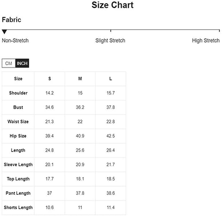
Task: Click the Size Chart heading
Action: click(113, 5)
